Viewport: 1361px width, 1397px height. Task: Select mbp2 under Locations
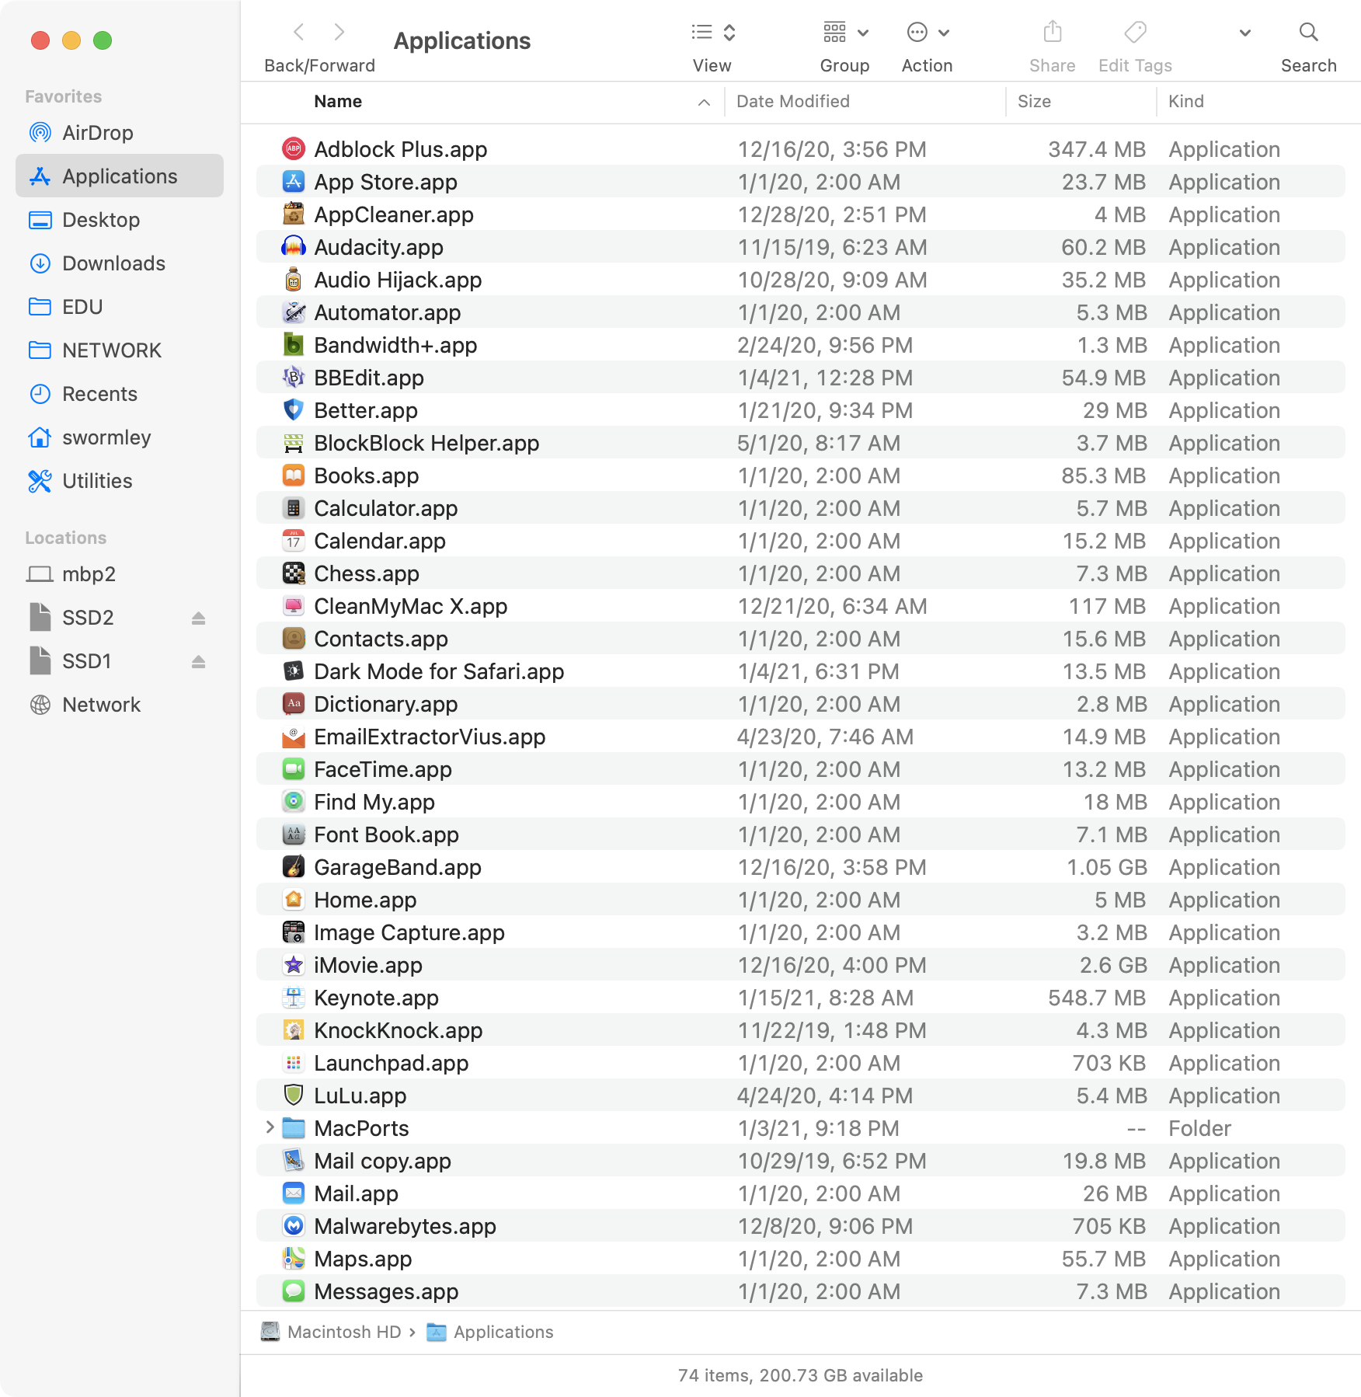pos(120,574)
